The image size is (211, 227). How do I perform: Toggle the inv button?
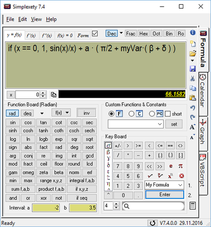click(87, 113)
